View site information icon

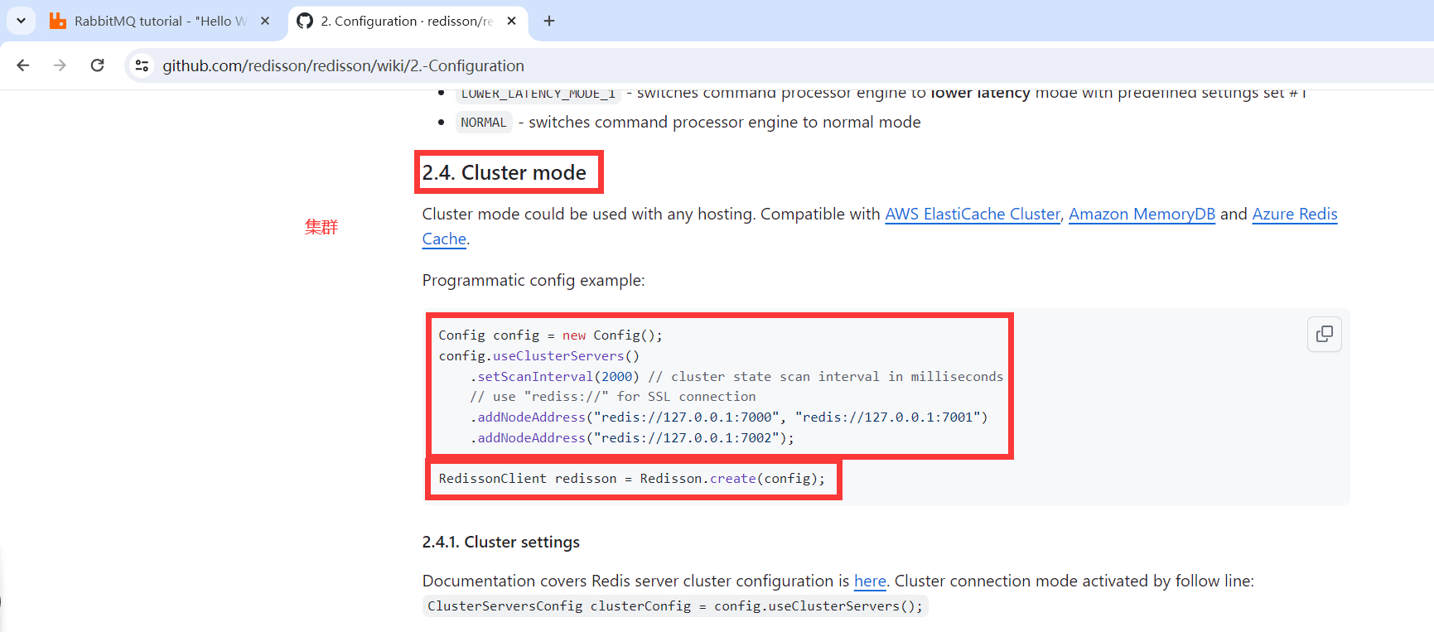pyautogui.click(x=142, y=65)
